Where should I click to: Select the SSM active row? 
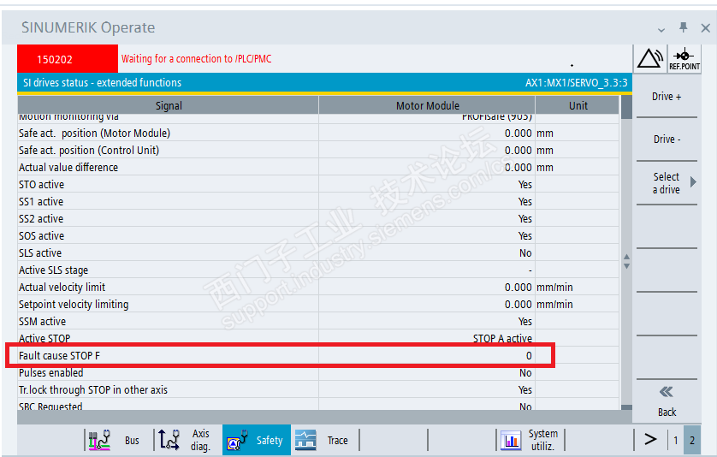coord(318,322)
